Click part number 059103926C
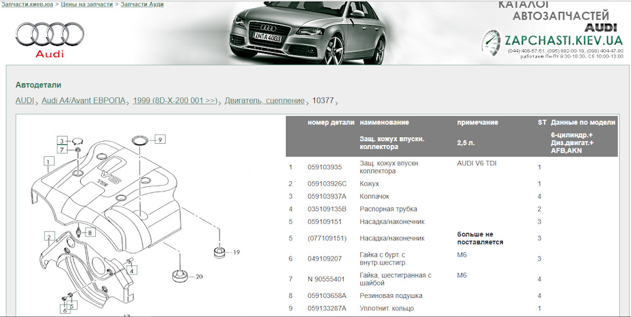Image resolution: width=631 pixels, height=317 pixels. point(327,184)
